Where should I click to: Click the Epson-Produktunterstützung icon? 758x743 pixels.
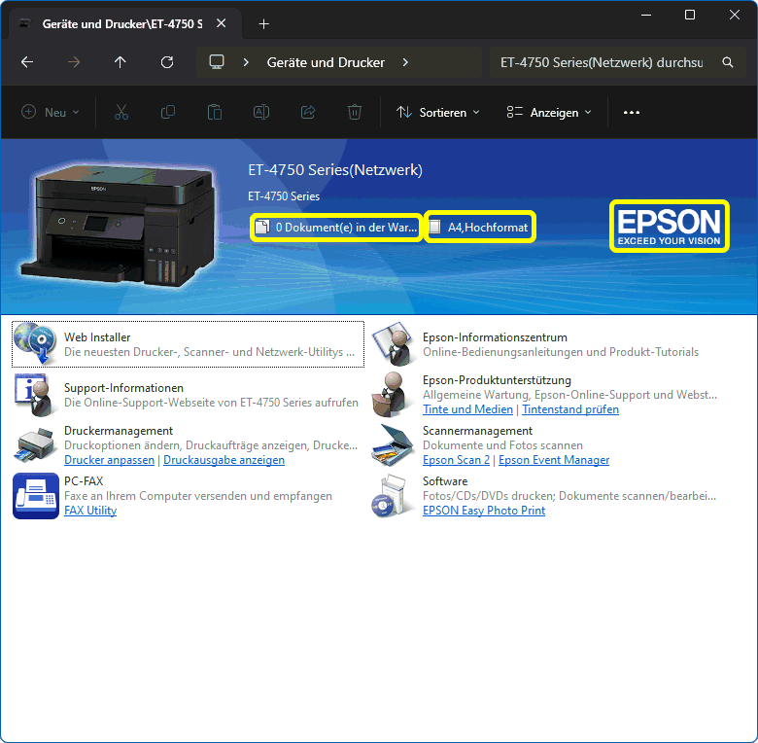395,394
